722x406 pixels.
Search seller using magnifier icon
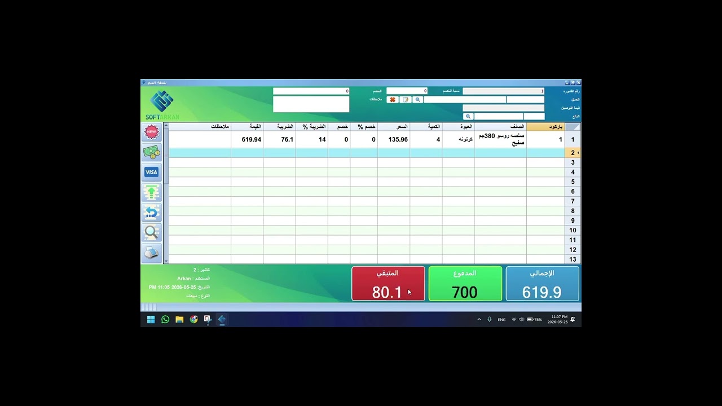pos(468,116)
